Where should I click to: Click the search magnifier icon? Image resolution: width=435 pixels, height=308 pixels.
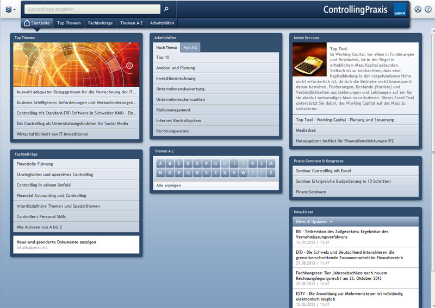[166, 9]
